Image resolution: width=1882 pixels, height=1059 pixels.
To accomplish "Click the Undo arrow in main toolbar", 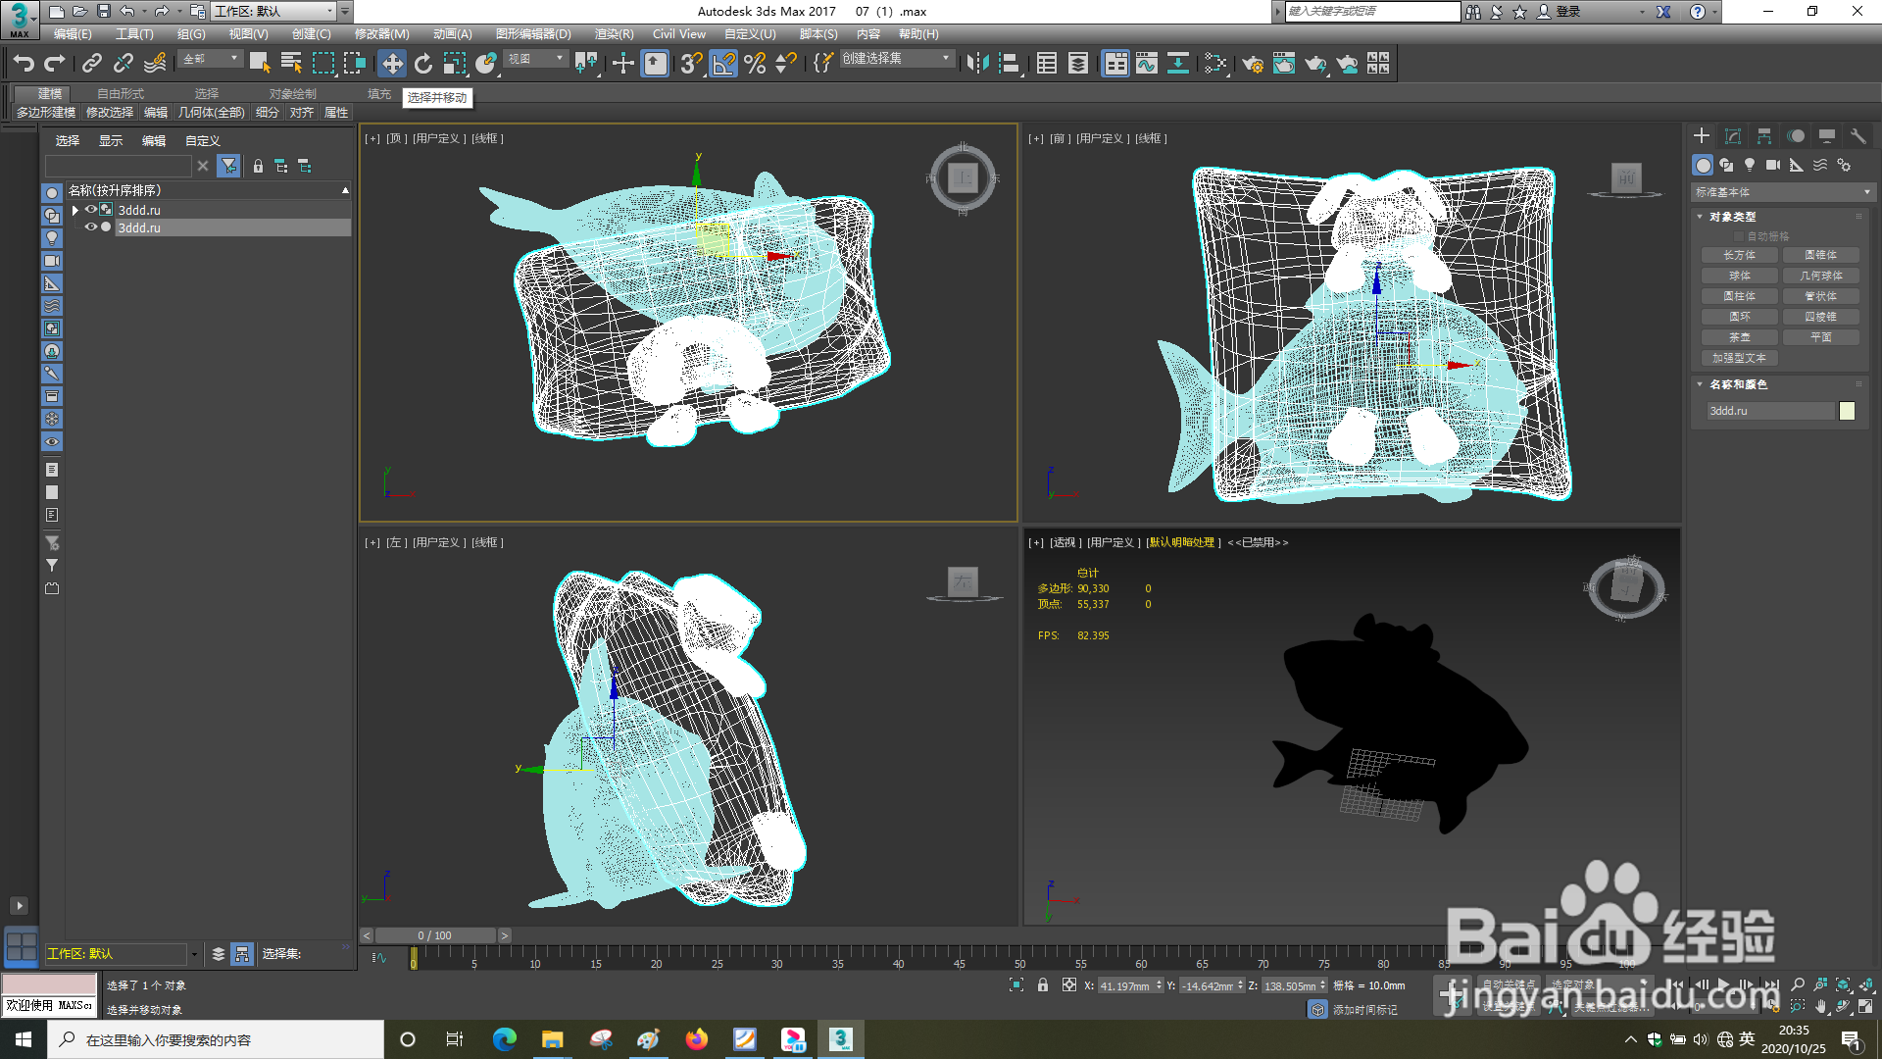I will coord(24,64).
